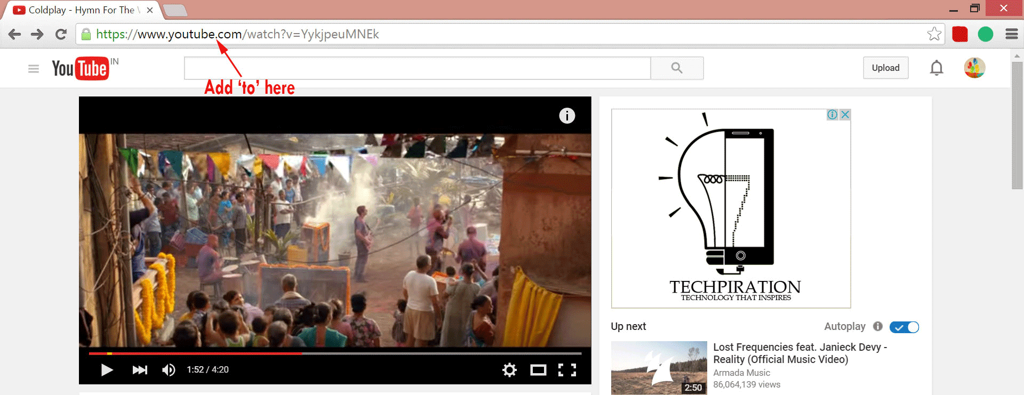
Task: Click the video frame to play
Action: pos(335,240)
